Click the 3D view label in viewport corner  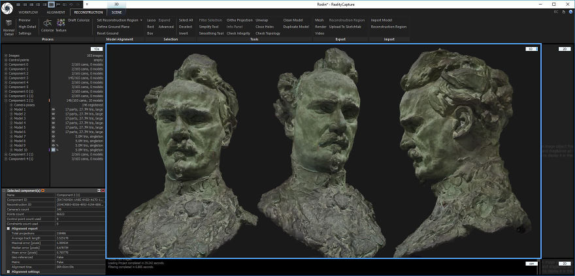pos(531,49)
